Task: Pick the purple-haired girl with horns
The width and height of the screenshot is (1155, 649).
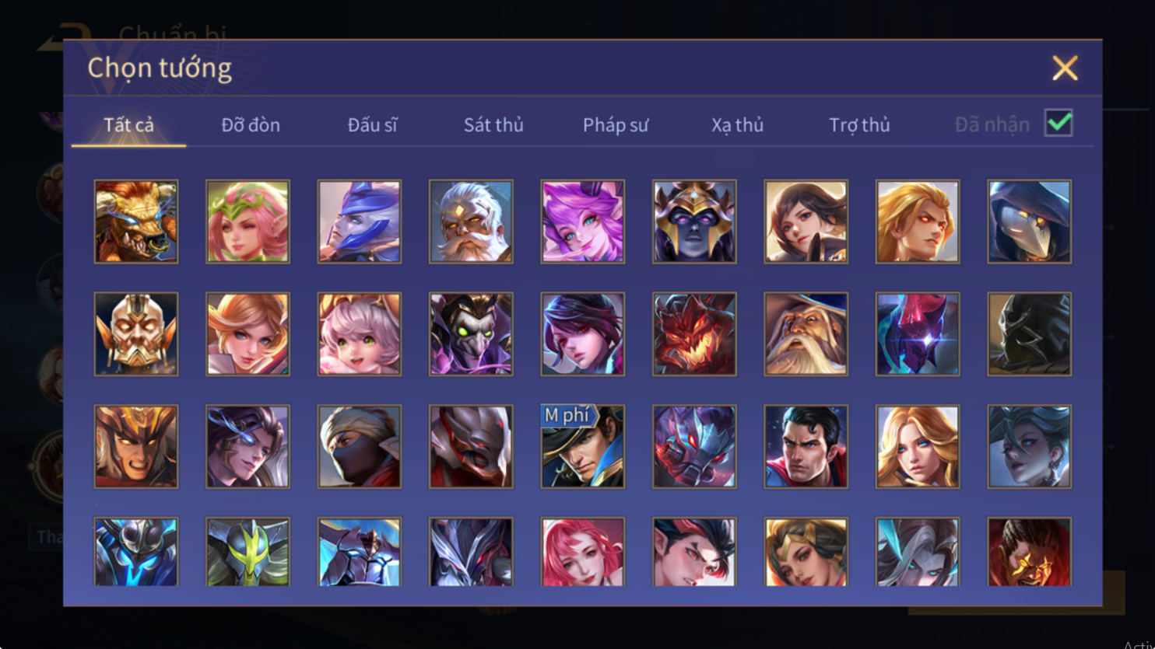Action: tap(582, 222)
